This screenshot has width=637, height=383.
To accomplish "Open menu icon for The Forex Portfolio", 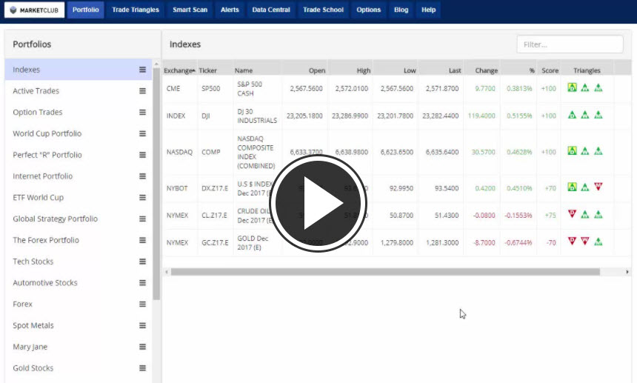I will pyautogui.click(x=143, y=240).
